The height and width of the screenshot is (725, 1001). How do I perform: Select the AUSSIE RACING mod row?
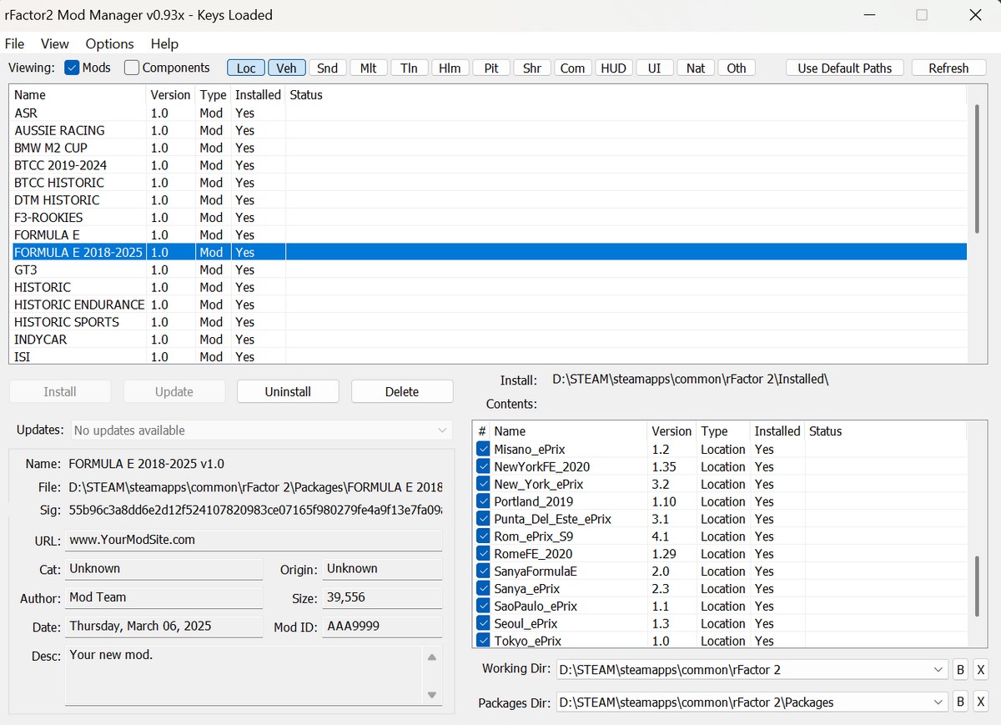tap(490, 130)
